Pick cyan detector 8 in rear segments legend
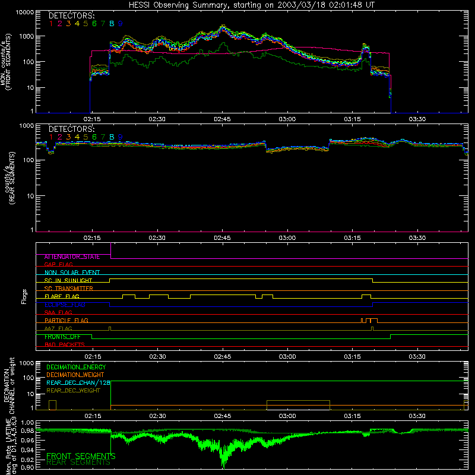This screenshot has width=475, height=475. (x=112, y=137)
